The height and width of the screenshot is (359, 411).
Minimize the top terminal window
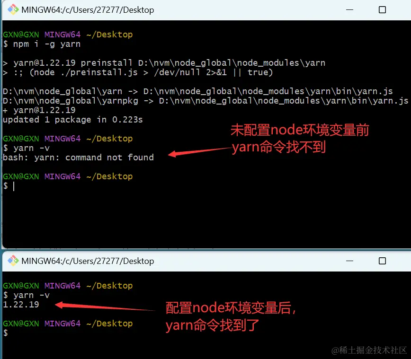349,9
